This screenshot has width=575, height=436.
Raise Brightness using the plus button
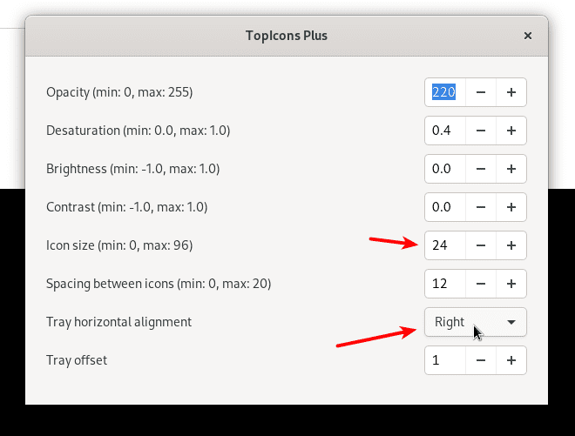click(511, 169)
